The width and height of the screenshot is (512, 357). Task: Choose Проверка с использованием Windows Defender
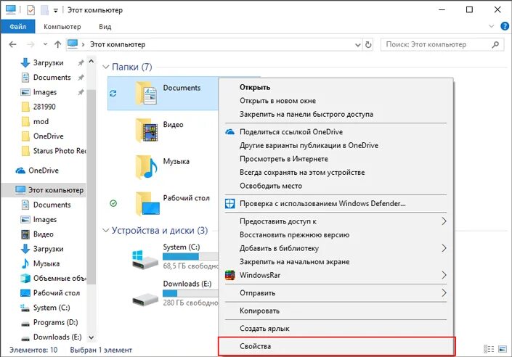click(336, 204)
